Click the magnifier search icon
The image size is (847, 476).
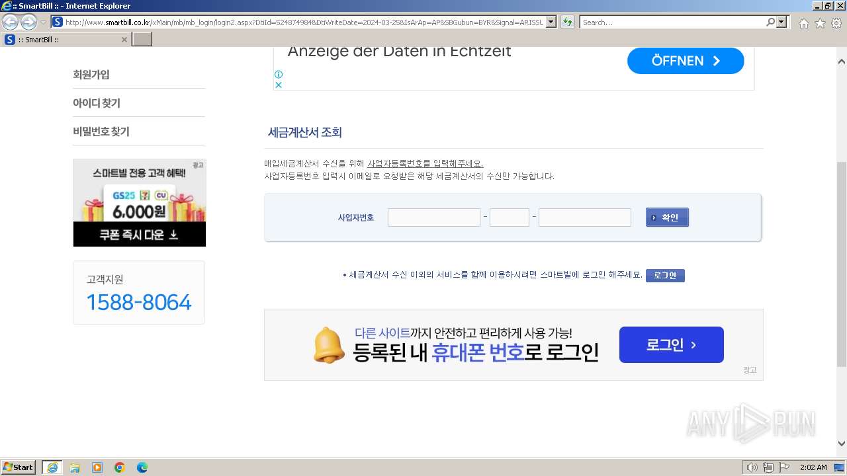770,22
